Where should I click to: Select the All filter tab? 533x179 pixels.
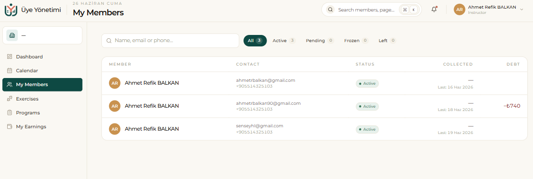(255, 41)
